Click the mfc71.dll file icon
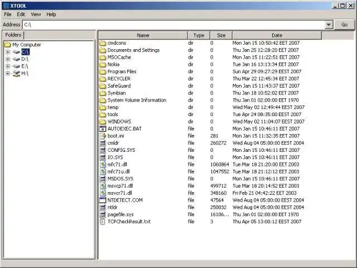The height and width of the screenshot is (268, 357). [x=103, y=164]
